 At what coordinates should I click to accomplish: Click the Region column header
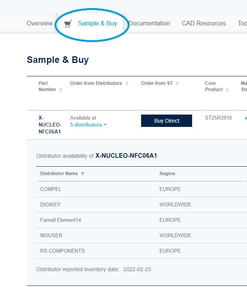pos(167,174)
